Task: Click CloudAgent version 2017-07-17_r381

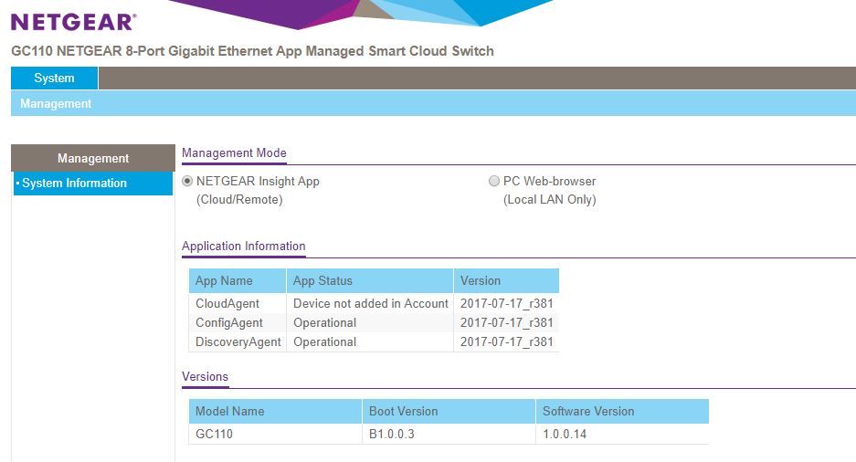Action: pyautogui.click(x=507, y=304)
